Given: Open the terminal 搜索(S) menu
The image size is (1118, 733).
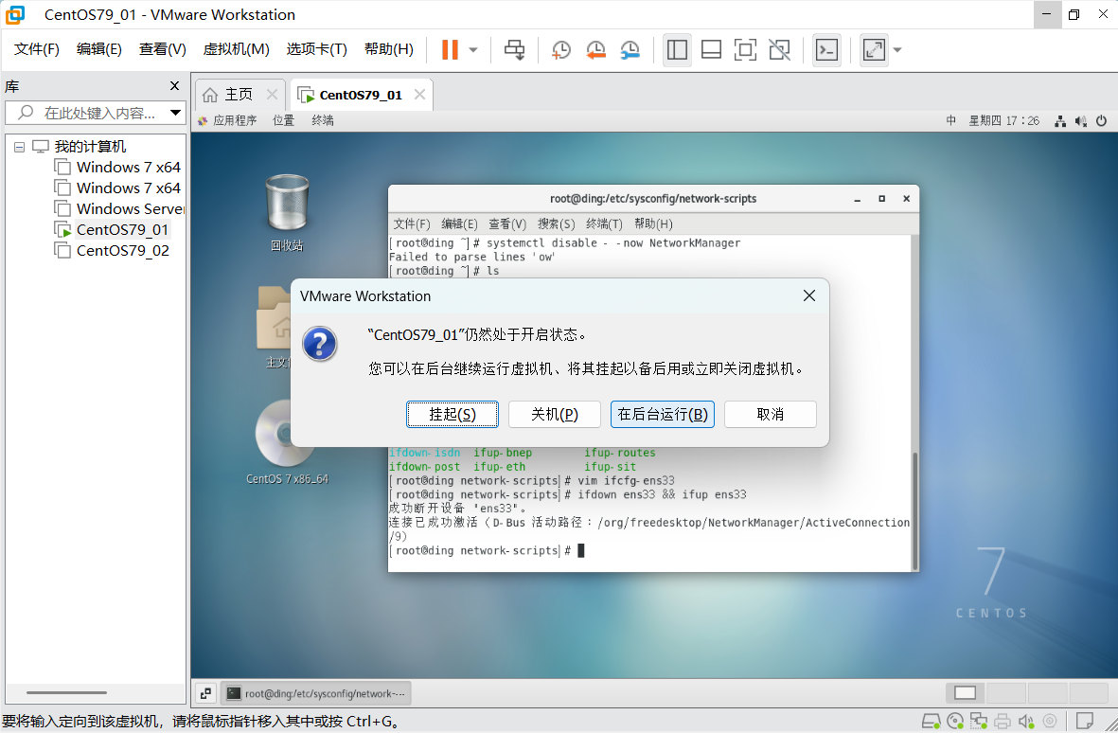Looking at the screenshot, I should 556,223.
